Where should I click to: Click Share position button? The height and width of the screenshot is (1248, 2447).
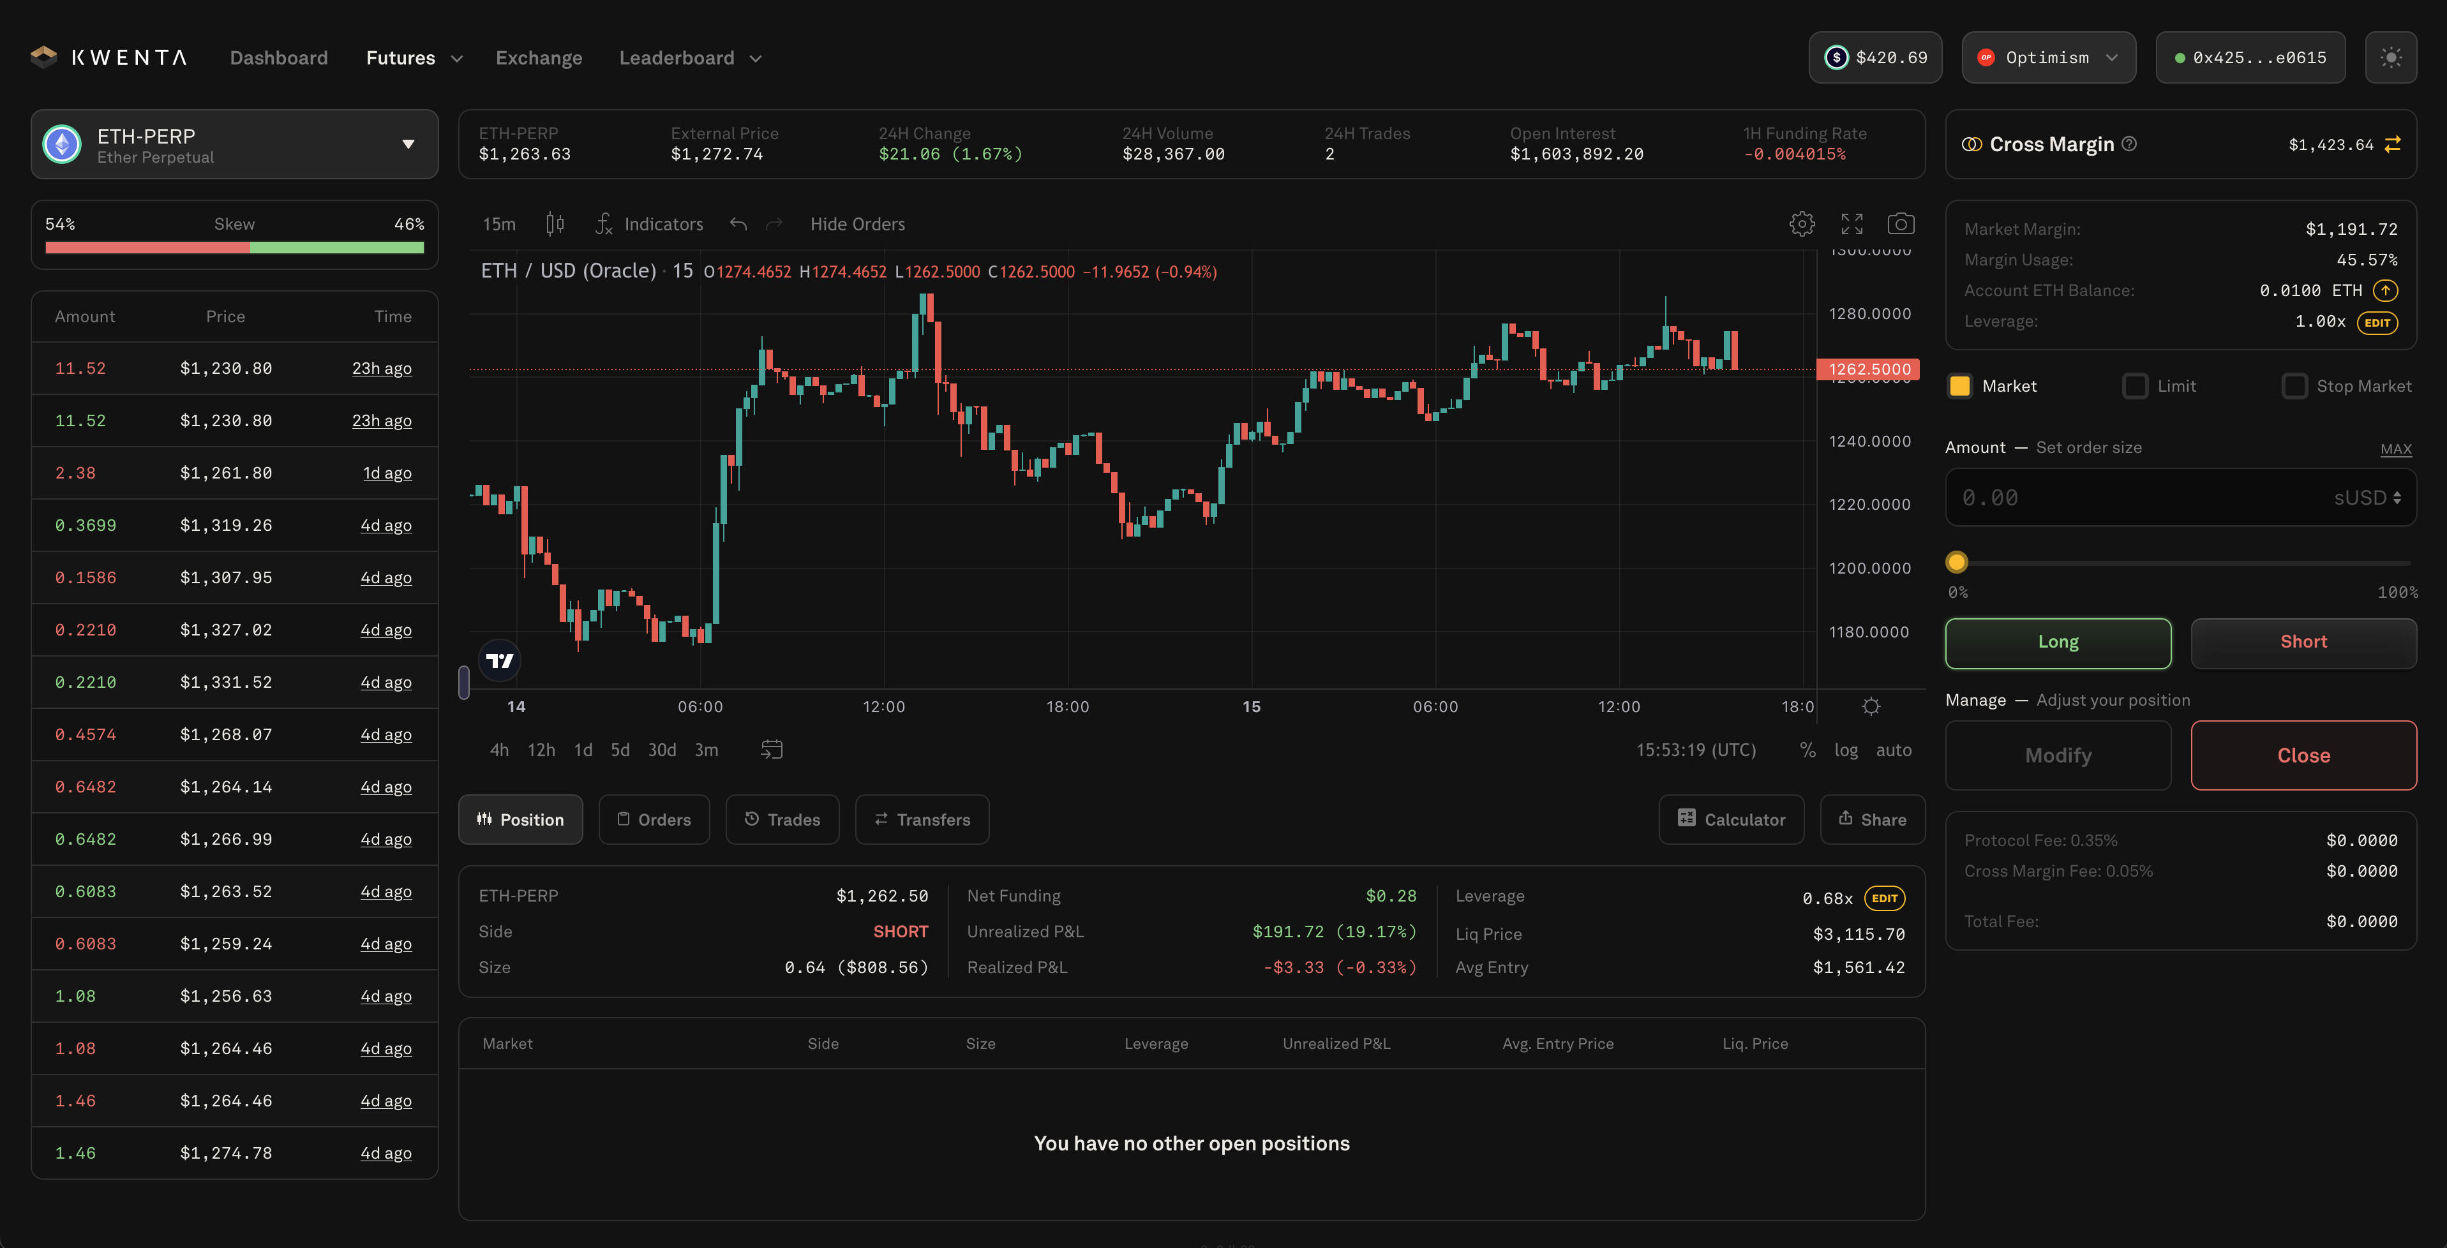(1873, 820)
